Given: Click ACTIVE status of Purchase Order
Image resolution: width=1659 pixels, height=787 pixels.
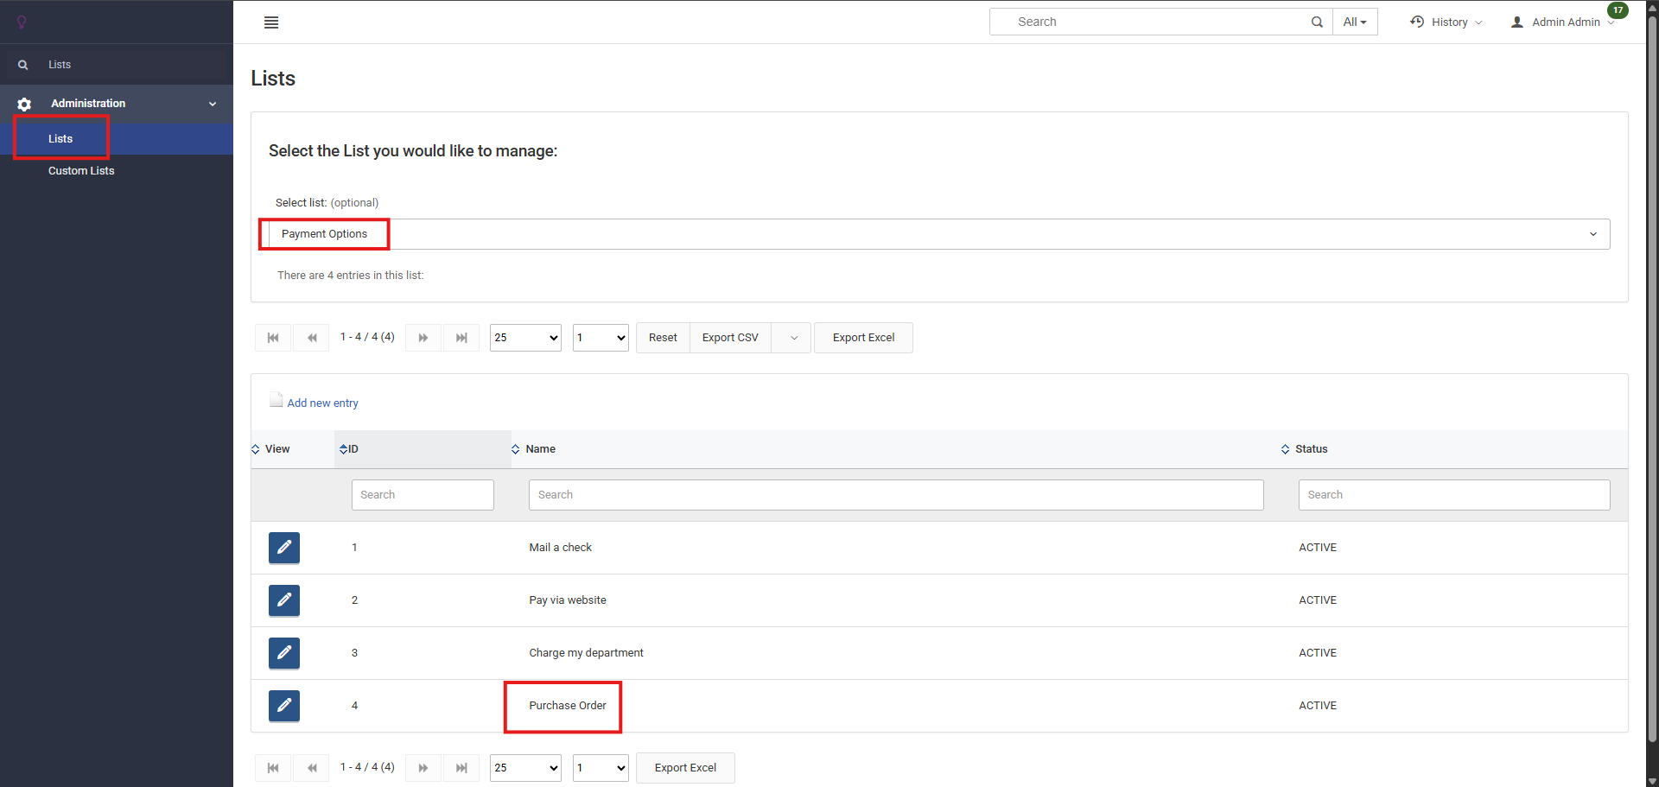Looking at the screenshot, I should click(1318, 706).
